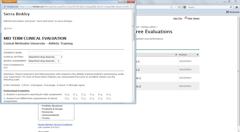Click the Sign-Out link
This screenshot has width=240, height=132.
[177, 18]
